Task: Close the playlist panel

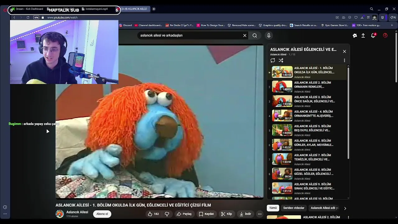Action: coord(345,51)
